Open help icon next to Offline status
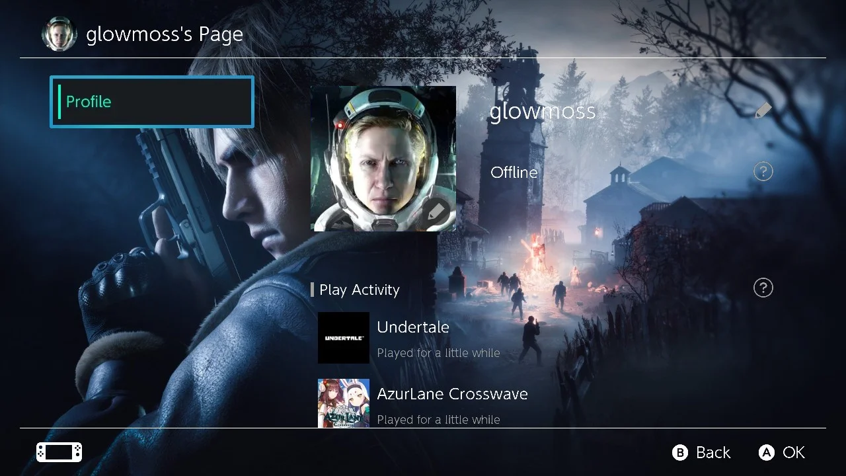 (763, 172)
